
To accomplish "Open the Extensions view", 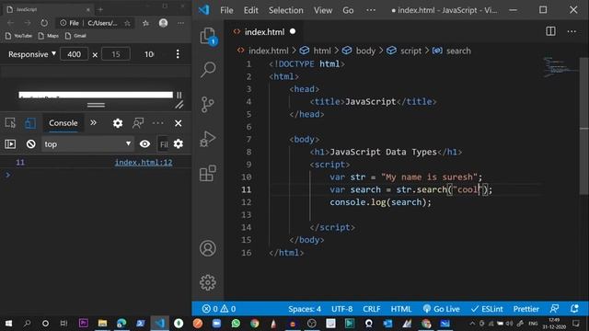I will [x=208, y=174].
